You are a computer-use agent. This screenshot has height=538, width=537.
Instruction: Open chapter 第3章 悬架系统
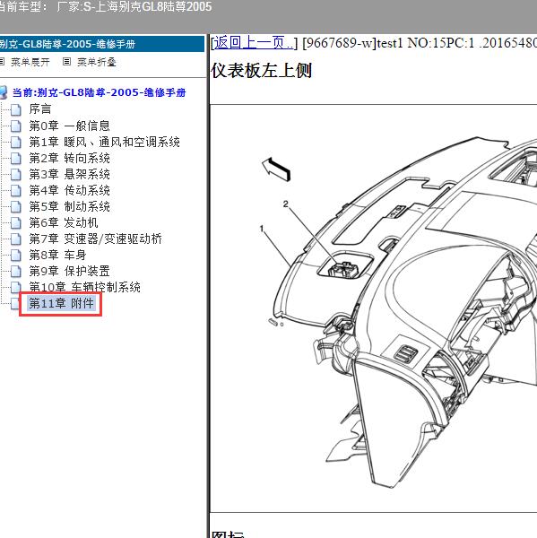pos(69,174)
